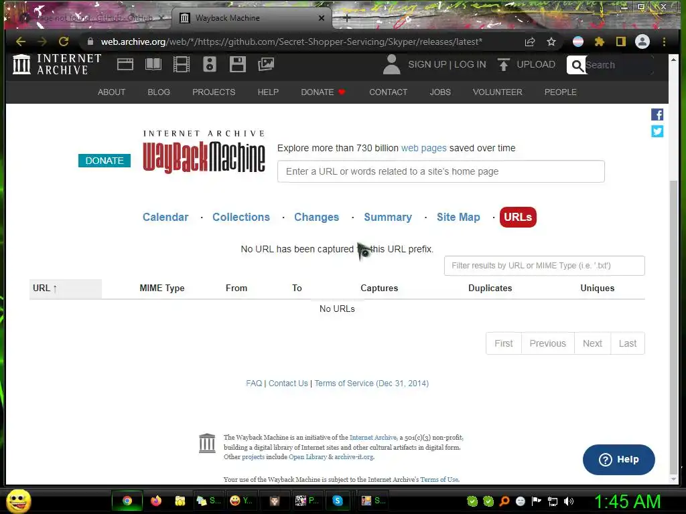Focus the Internet Archive Search field
This screenshot has height=514, width=686.
tap(618, 65)
